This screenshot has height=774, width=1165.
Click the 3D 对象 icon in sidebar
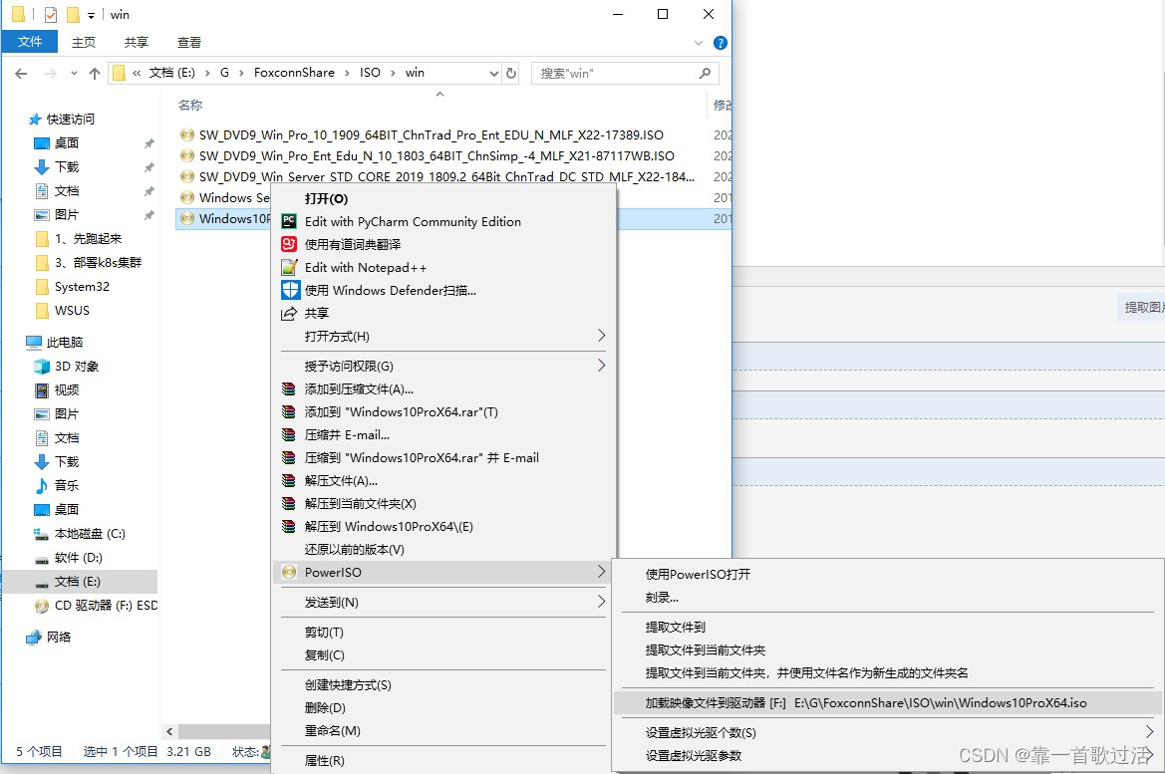[x=42, y=367]
